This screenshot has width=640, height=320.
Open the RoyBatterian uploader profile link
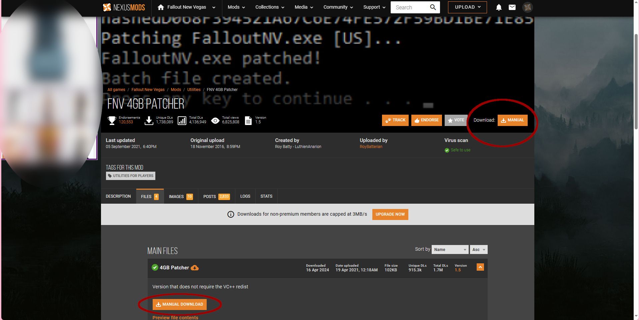tap(371, 147)
